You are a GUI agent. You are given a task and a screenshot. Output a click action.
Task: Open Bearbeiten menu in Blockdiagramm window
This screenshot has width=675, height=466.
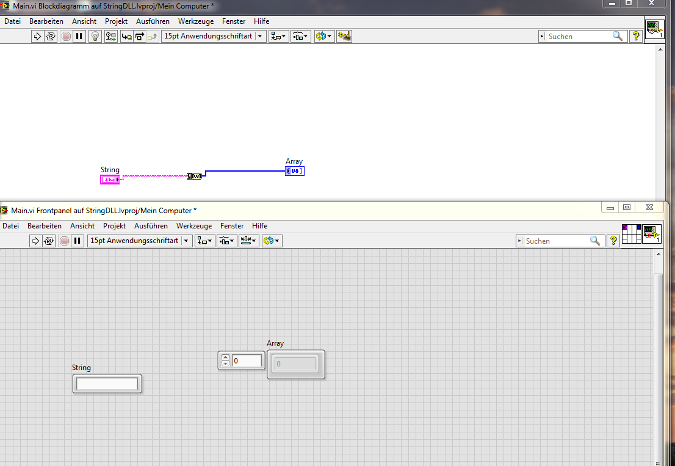pos(46,21)
